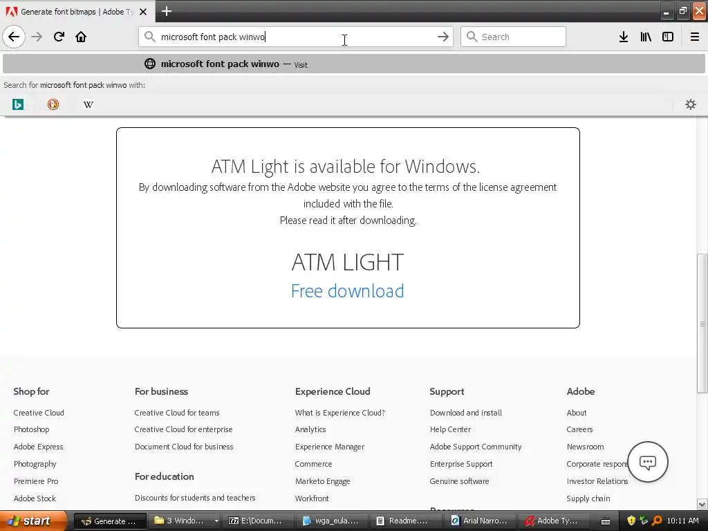Go back to the previous page
This screenshot has width=708, height=531.
click(14, 37)
